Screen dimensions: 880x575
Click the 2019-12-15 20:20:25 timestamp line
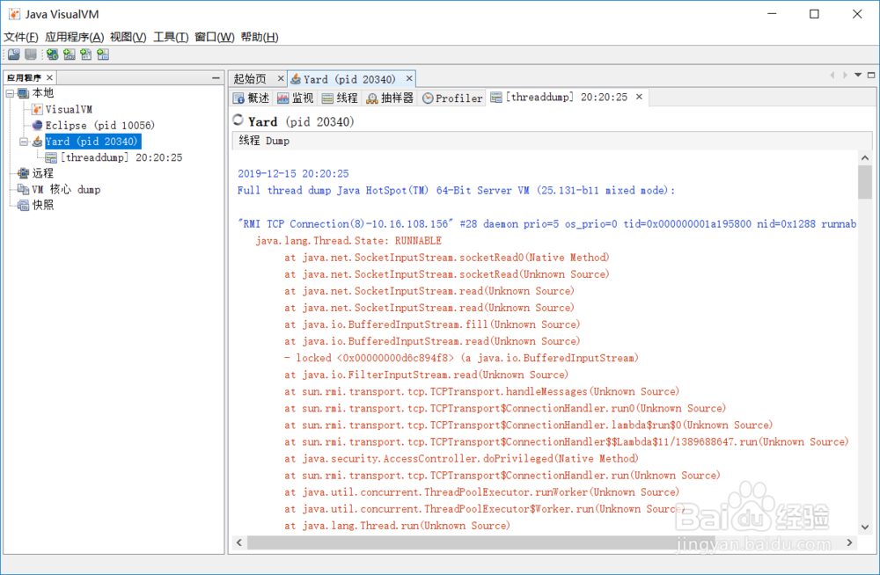[293, 173]
